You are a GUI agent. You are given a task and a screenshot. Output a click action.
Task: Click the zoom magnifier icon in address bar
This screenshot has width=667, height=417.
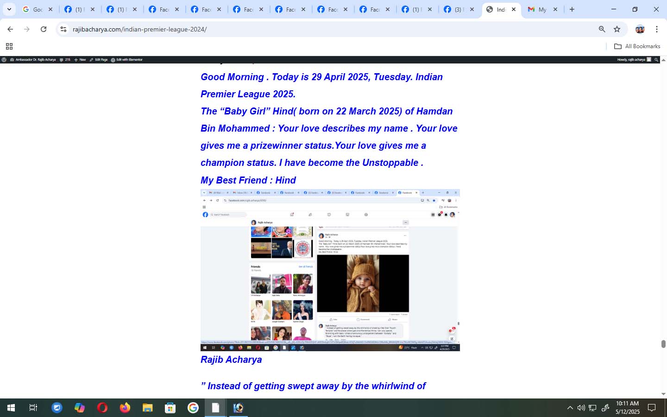click(x=602, y=29)
